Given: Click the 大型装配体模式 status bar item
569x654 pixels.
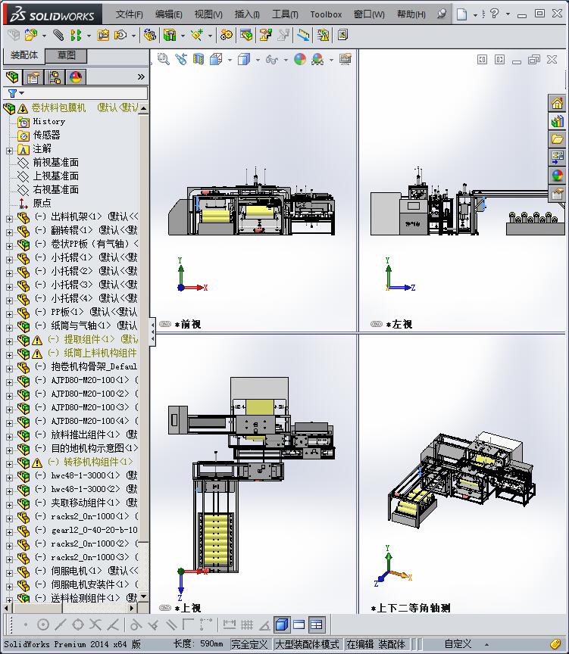Looking at the screenshot, I should point(307,644).
